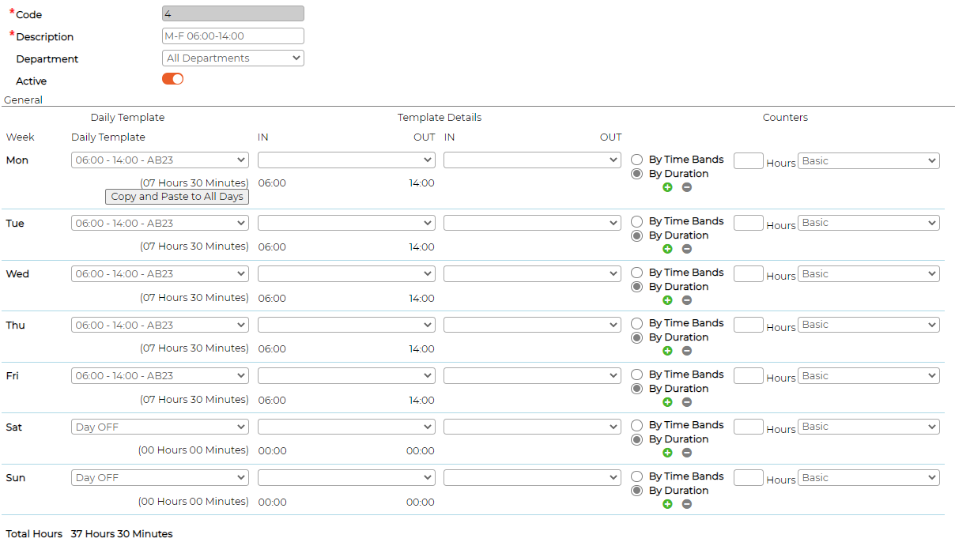Choose By Time Bands radio for Fri

coord(636,375)
